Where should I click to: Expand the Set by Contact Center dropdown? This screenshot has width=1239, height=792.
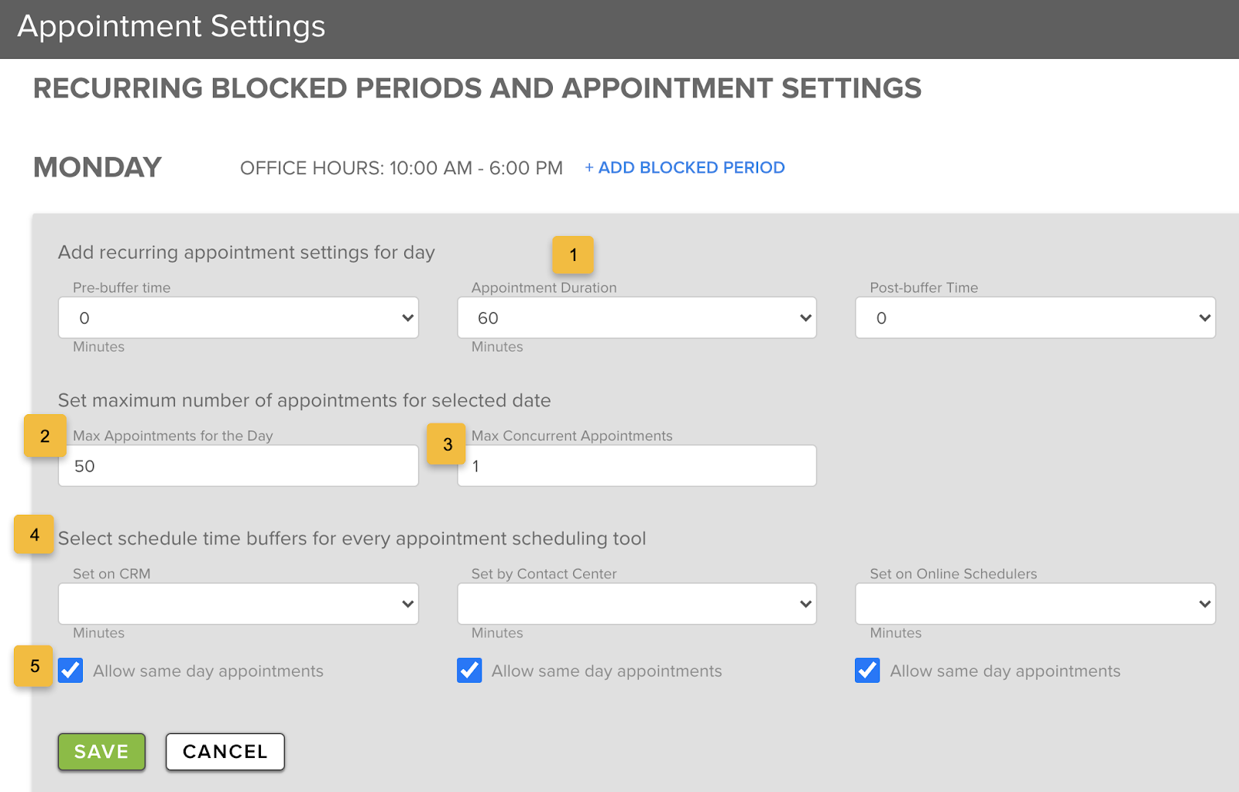[x=637, y=604]
